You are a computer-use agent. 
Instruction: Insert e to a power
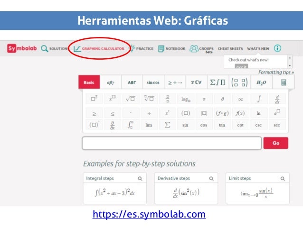tap(277, 113)
